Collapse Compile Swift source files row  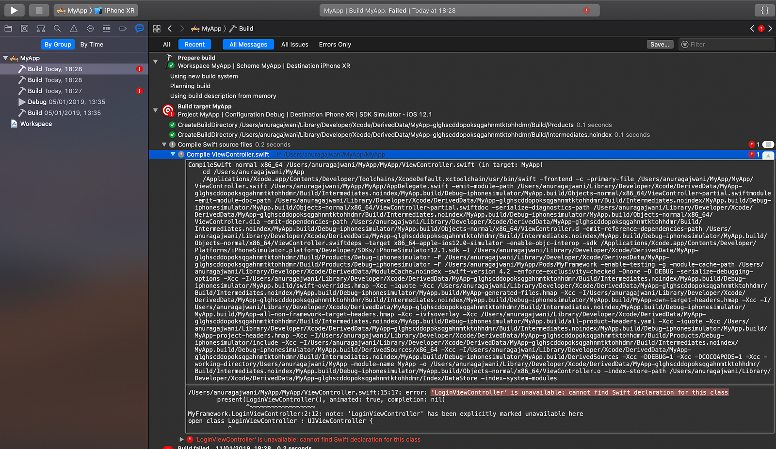coord(164,144)
